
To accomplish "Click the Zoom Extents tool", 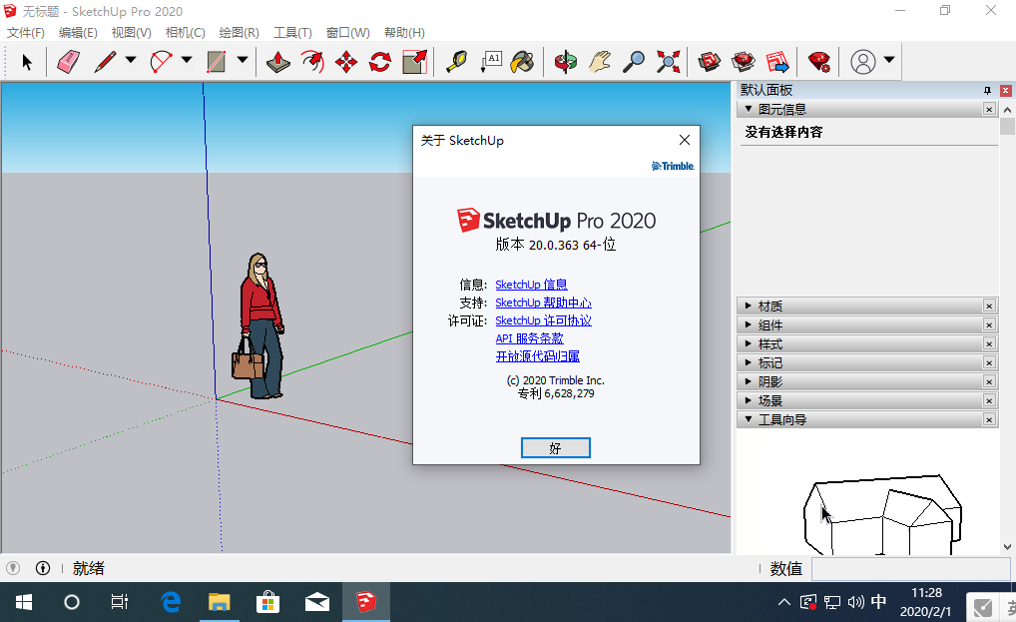I will (x=668, y=62).
